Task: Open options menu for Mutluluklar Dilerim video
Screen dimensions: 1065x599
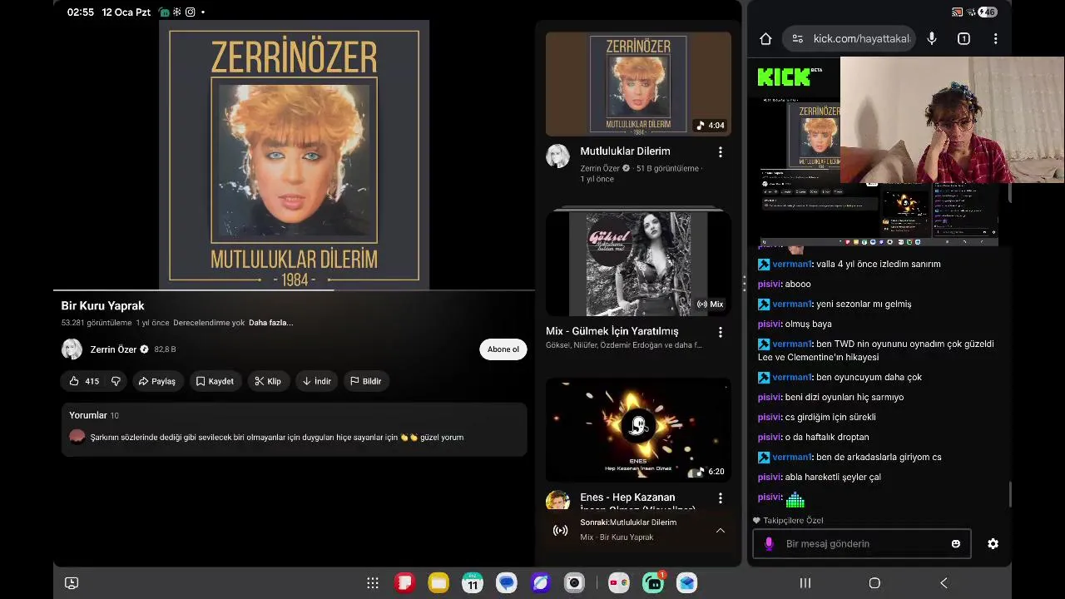Action: coord(721,152)
